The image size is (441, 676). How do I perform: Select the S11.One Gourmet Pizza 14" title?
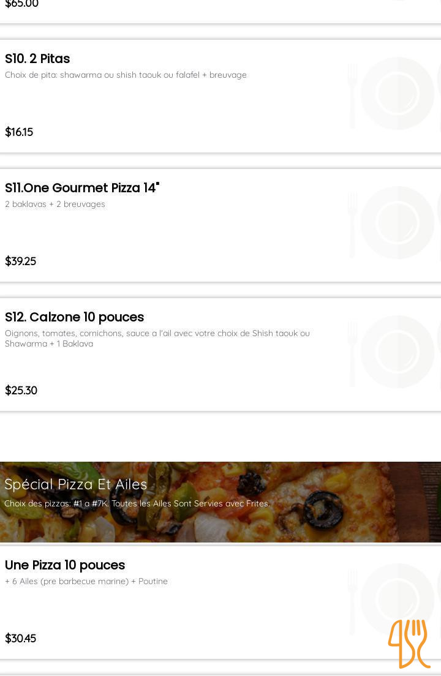tap(81, 188)
